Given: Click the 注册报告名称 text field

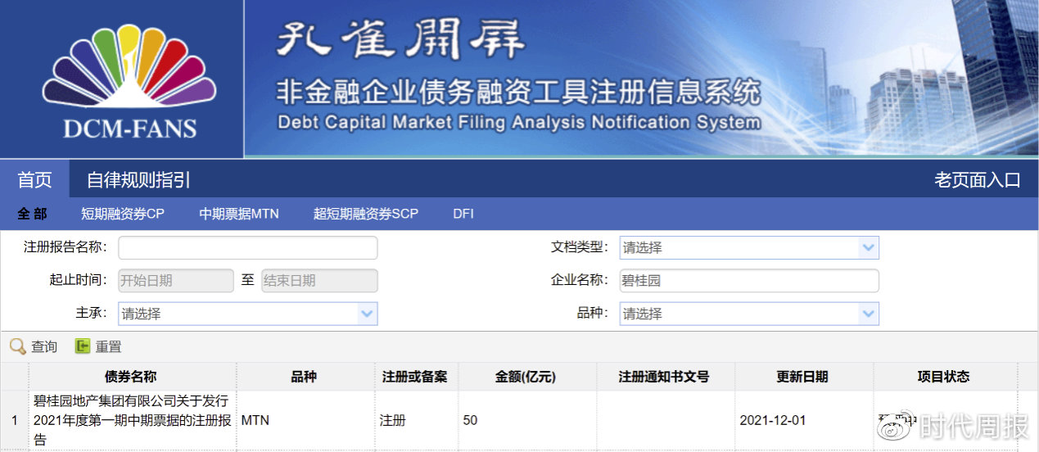Looking at the screenshot, I should tap(248, 248).
